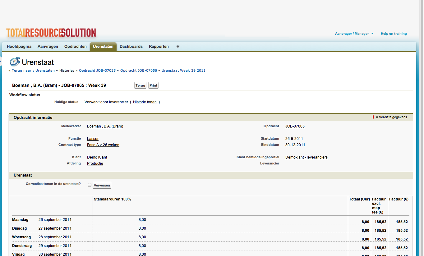Open the Dashboards tab
This screenshot has height=256, width=424.
tap(131, 47)
